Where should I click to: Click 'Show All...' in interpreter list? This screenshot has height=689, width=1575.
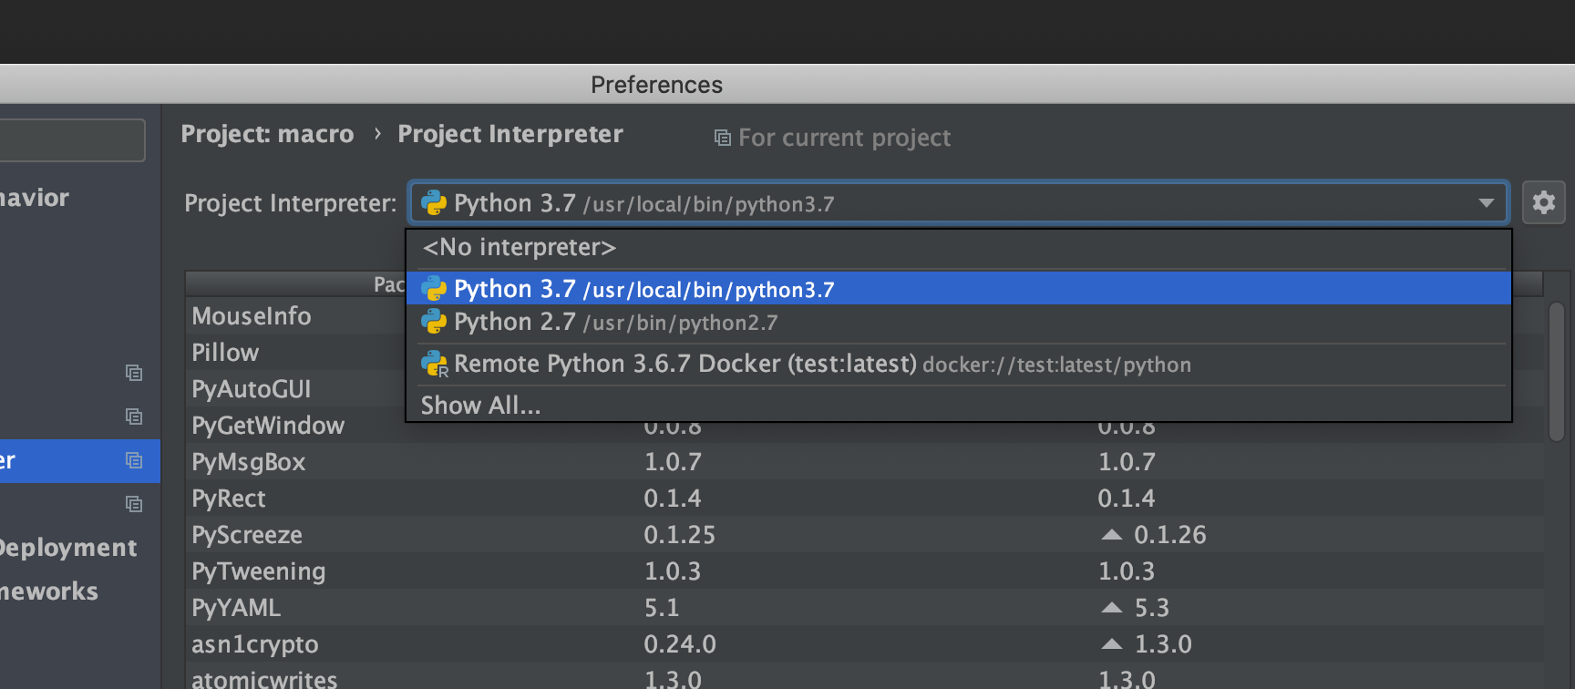coord(958,405)
